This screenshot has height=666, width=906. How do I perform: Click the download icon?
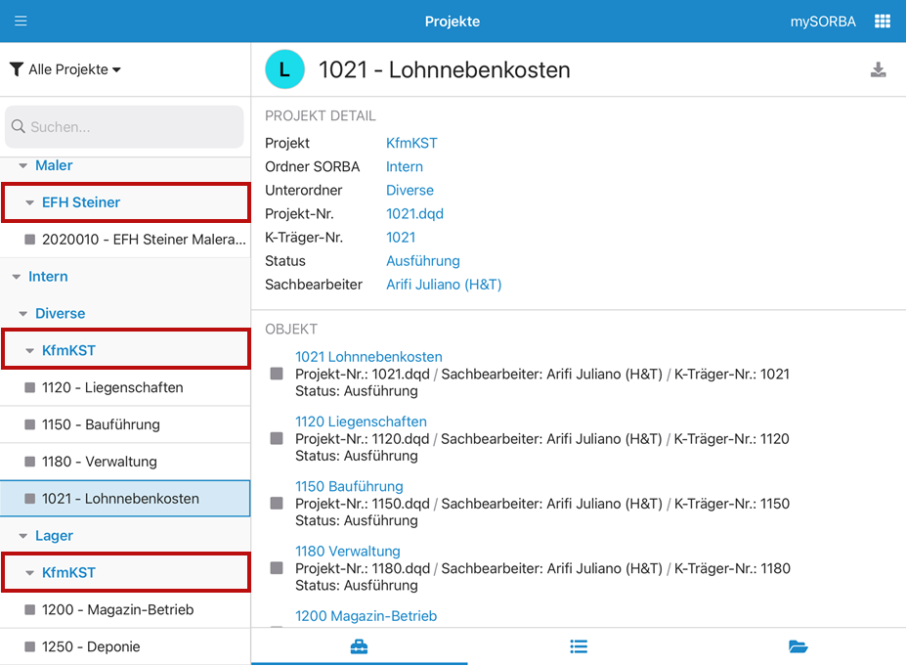(878, 69)
